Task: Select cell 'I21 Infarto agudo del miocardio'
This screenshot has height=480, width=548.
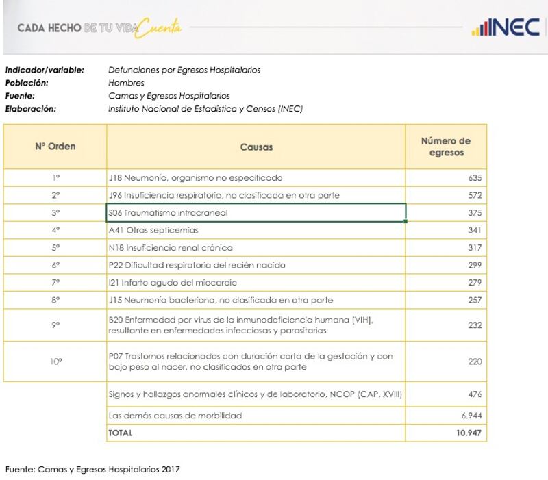Action: tap(256, 283)
